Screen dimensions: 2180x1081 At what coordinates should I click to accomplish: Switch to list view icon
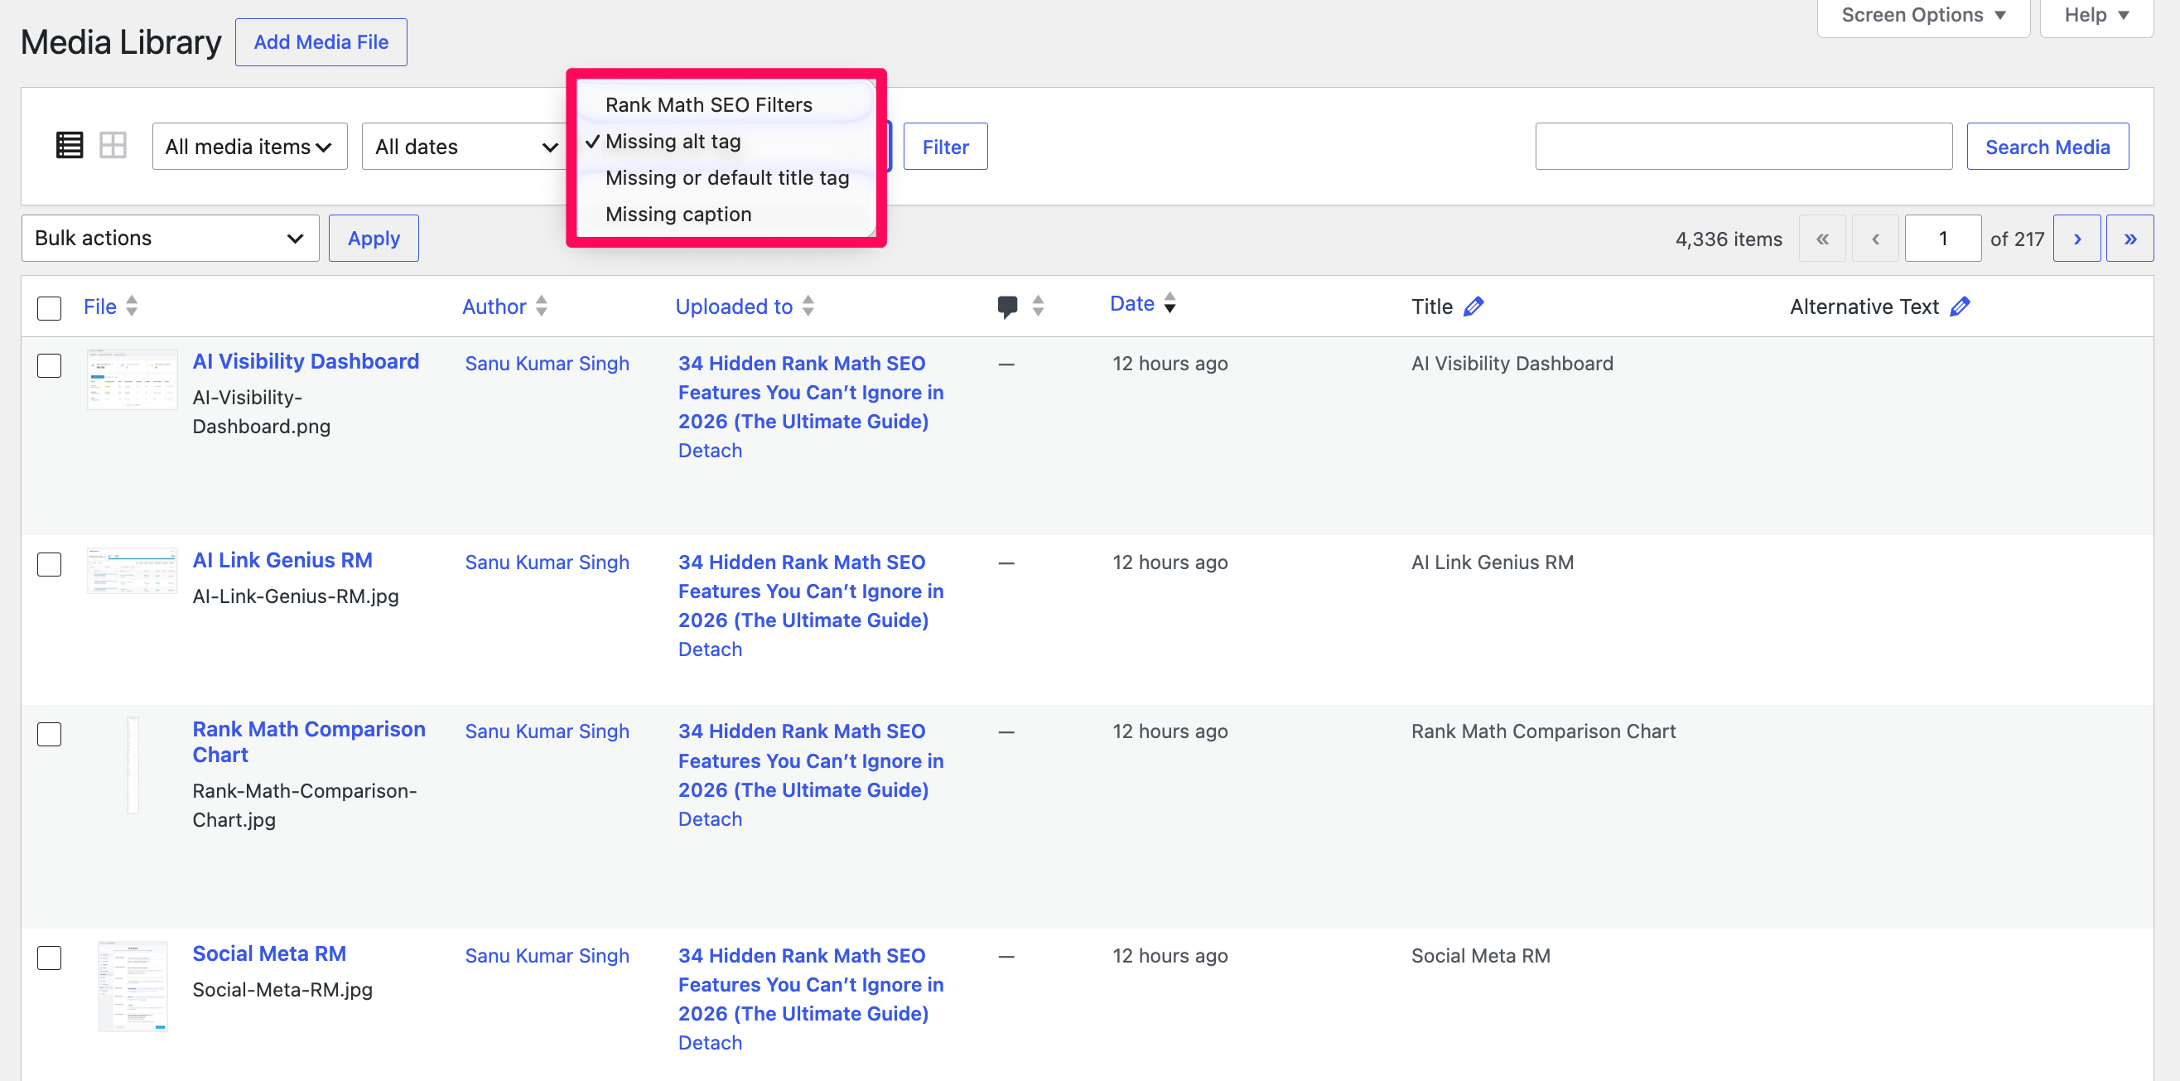70,146
